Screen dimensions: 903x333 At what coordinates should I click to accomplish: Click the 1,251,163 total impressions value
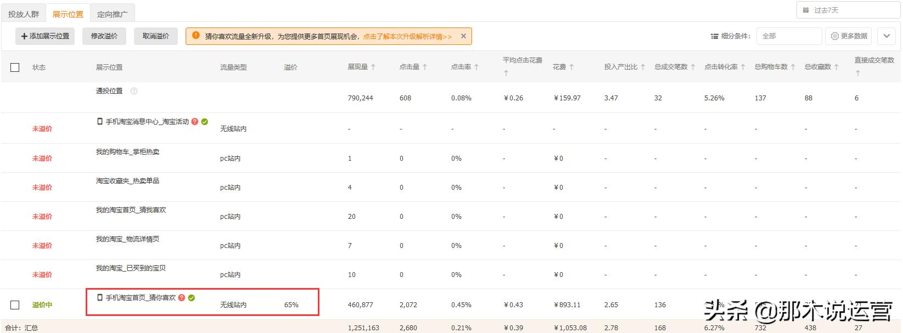[x=363, y=328]
